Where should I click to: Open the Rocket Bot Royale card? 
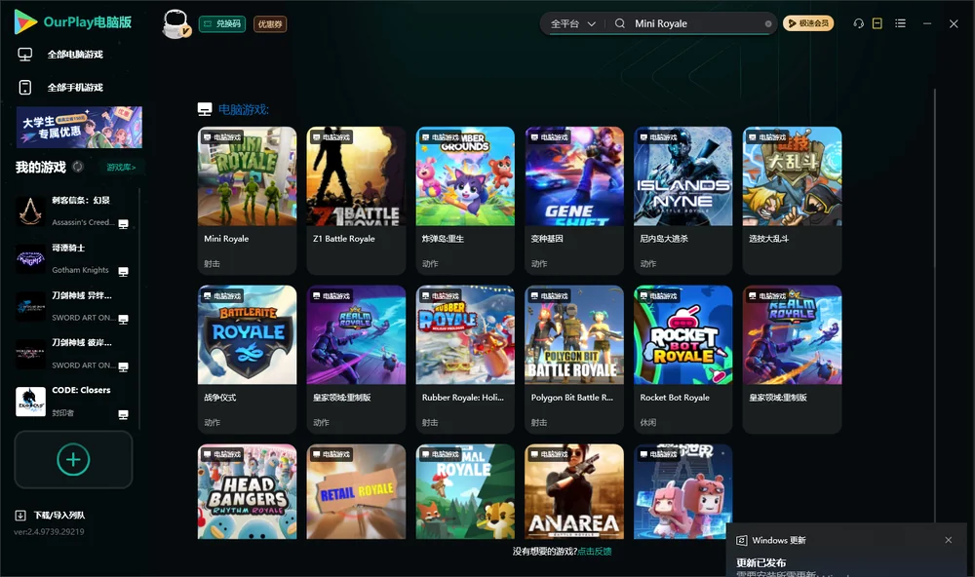[x=682, y=359]
